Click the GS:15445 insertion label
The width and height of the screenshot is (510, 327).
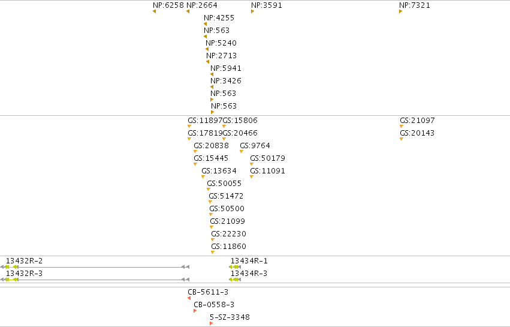tap(211, 158)
